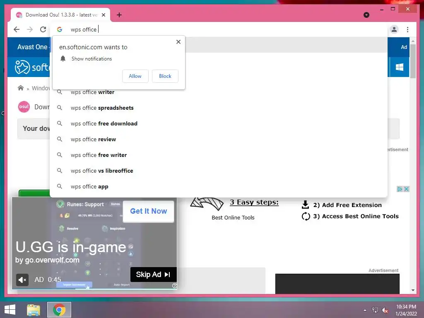The width and height of the screenshot is (424, 318).
Task: Click the Windows platform icon on Softonic header
Action: [400, 67]
